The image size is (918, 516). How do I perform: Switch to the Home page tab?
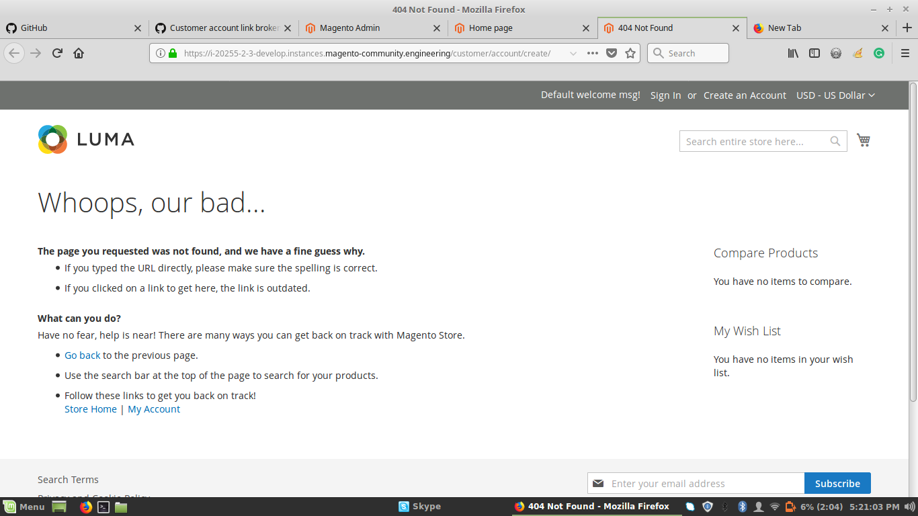[x=522, y=28]
